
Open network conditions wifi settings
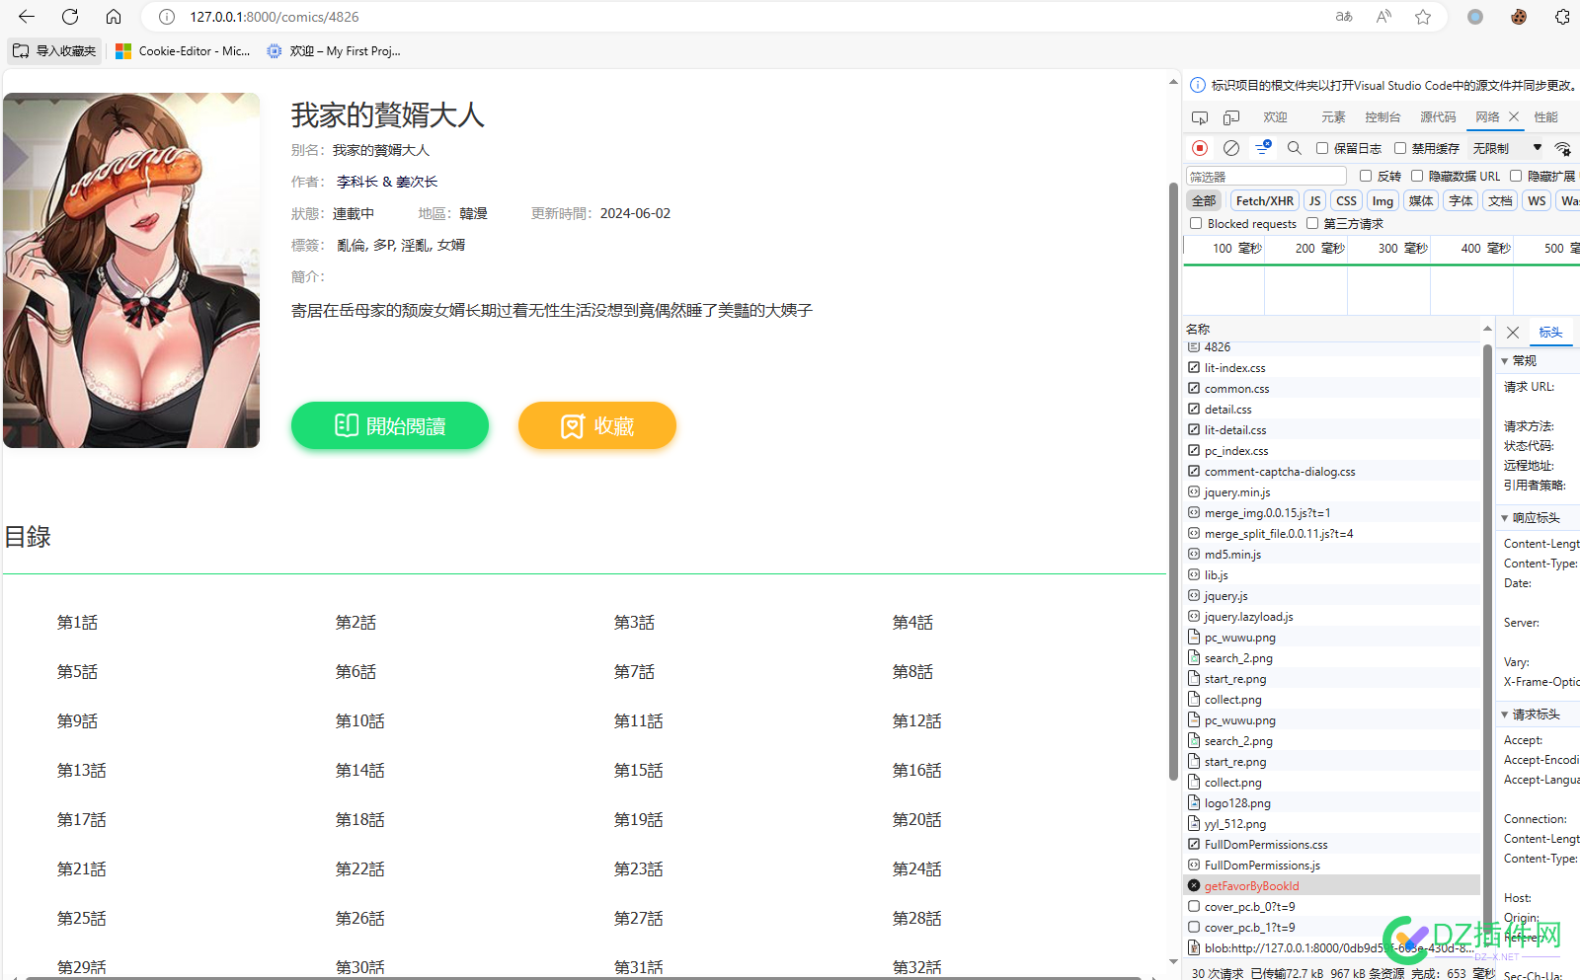coord(1563,148)
